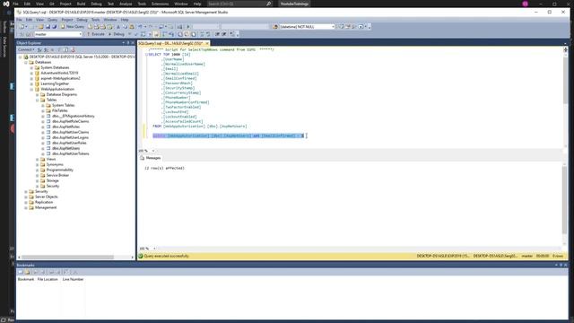Viewport: 574px width, 323px height.
Task: Open the SSMS File menu
Action: [x=19, y=20]
